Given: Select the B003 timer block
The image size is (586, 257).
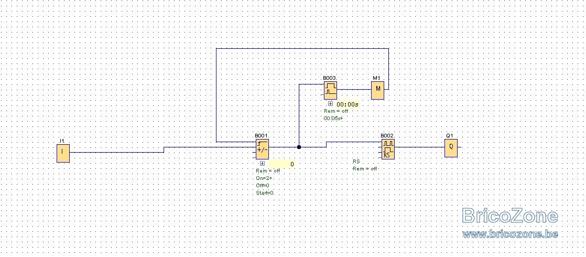Looking at the screenshot, I should 330,90.
